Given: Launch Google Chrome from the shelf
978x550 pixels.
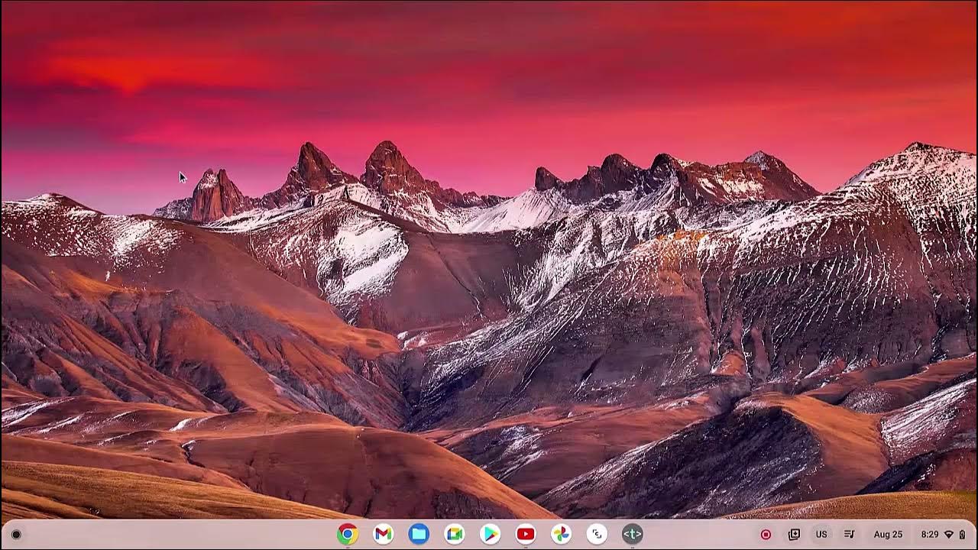Looking at the screenshot, I should 348,535.
